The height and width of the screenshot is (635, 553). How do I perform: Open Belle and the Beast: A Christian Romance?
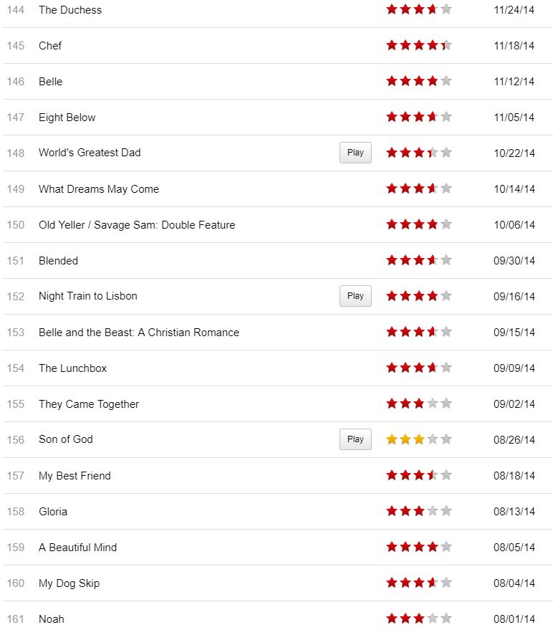[x=139, y=333]
